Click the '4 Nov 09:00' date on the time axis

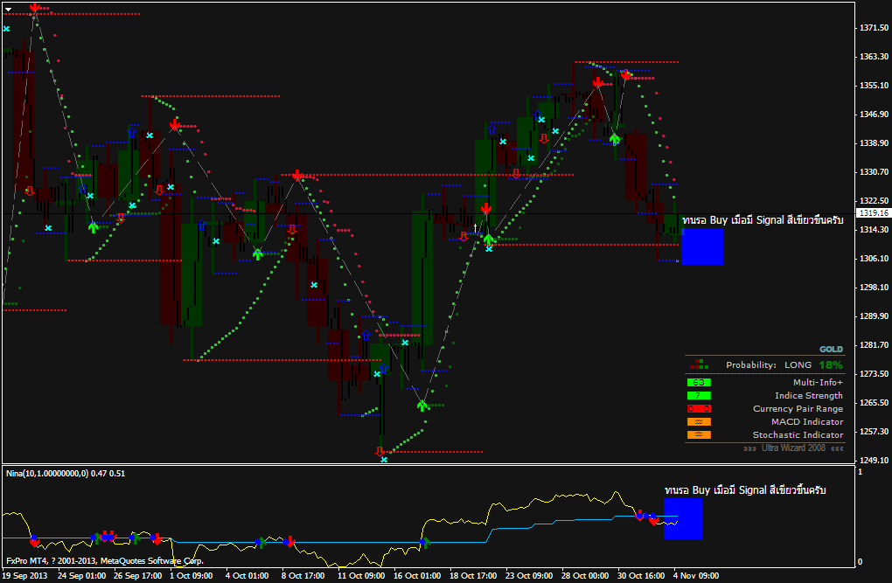coord(696,576)
